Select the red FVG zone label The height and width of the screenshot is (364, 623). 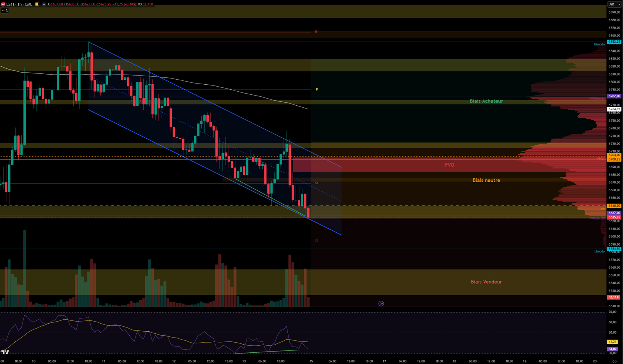(x=449, y=165)
